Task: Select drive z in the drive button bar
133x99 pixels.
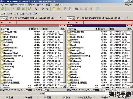Action: point(29,14)
